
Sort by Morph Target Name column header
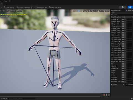pos(116,17)
